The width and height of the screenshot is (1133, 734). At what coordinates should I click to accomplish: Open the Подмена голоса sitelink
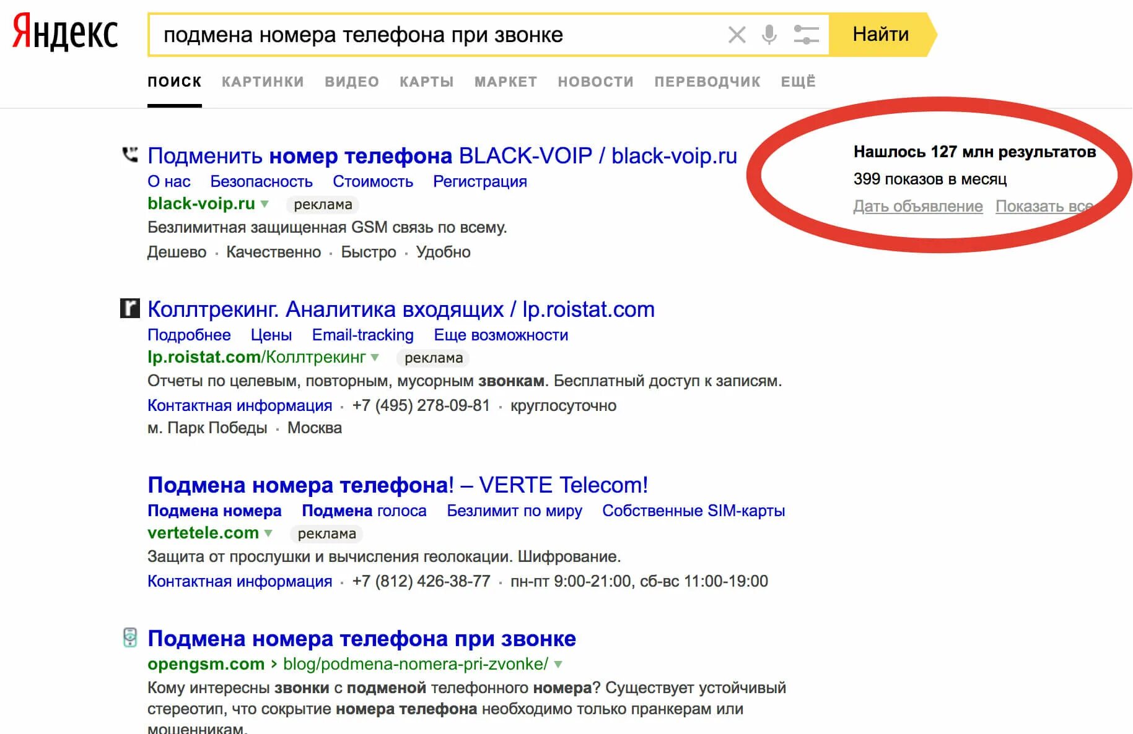364,511
